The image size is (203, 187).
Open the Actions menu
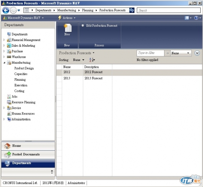[69, 18]
